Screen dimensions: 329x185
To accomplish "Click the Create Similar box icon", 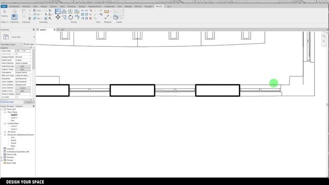I will 116,17.
